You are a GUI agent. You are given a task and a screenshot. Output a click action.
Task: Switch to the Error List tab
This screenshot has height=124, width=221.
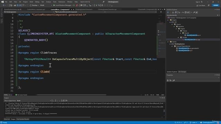click(7, 119)
